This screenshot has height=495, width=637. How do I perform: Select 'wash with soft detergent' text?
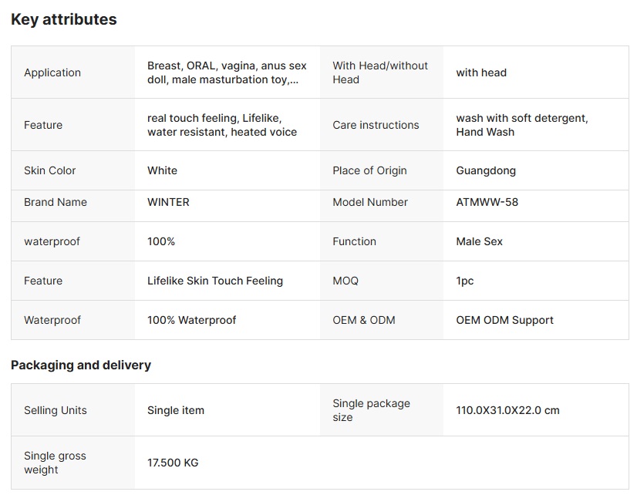point(521,119)
